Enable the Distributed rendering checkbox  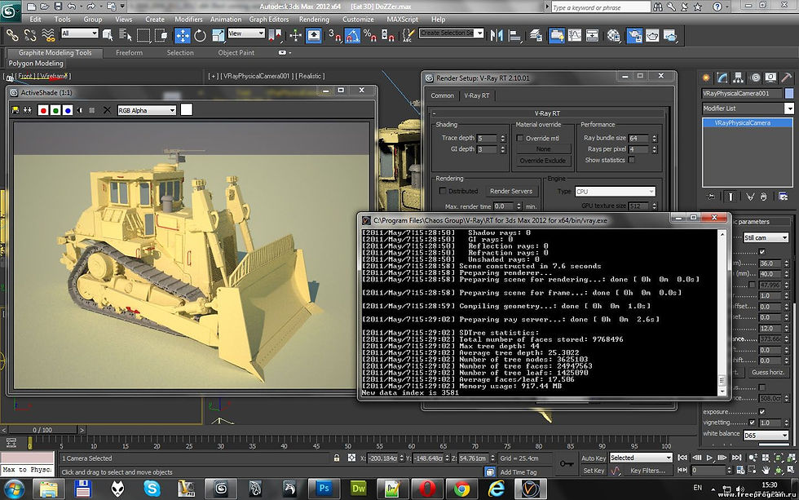(442, 191)
